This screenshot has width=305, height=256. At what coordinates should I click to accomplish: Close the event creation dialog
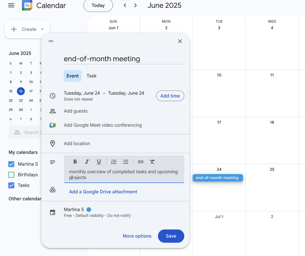[180, 41]
